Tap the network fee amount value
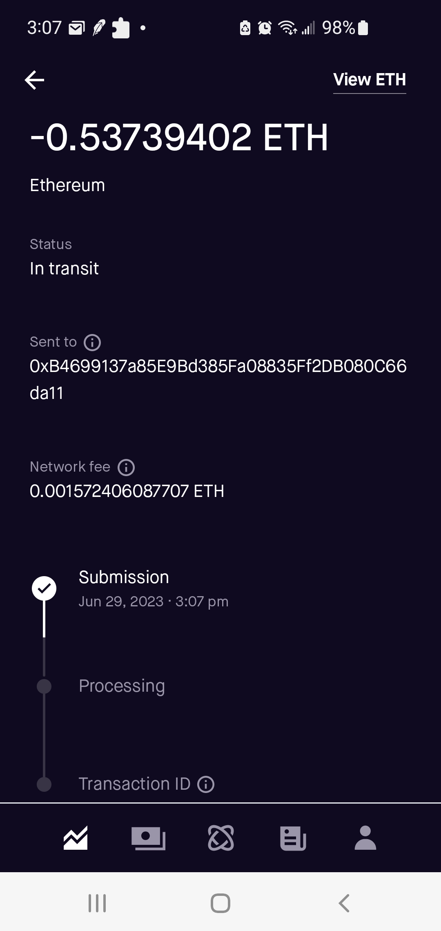 point(127,491)
